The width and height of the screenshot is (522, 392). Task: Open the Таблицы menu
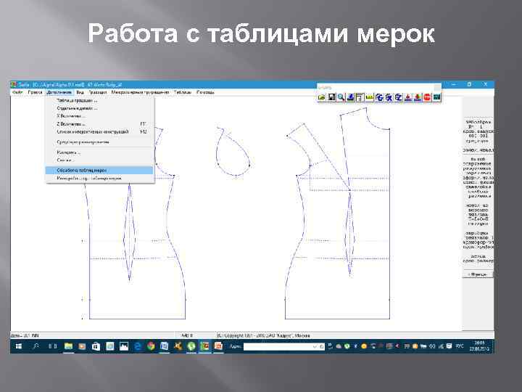(x=183, y=92)
